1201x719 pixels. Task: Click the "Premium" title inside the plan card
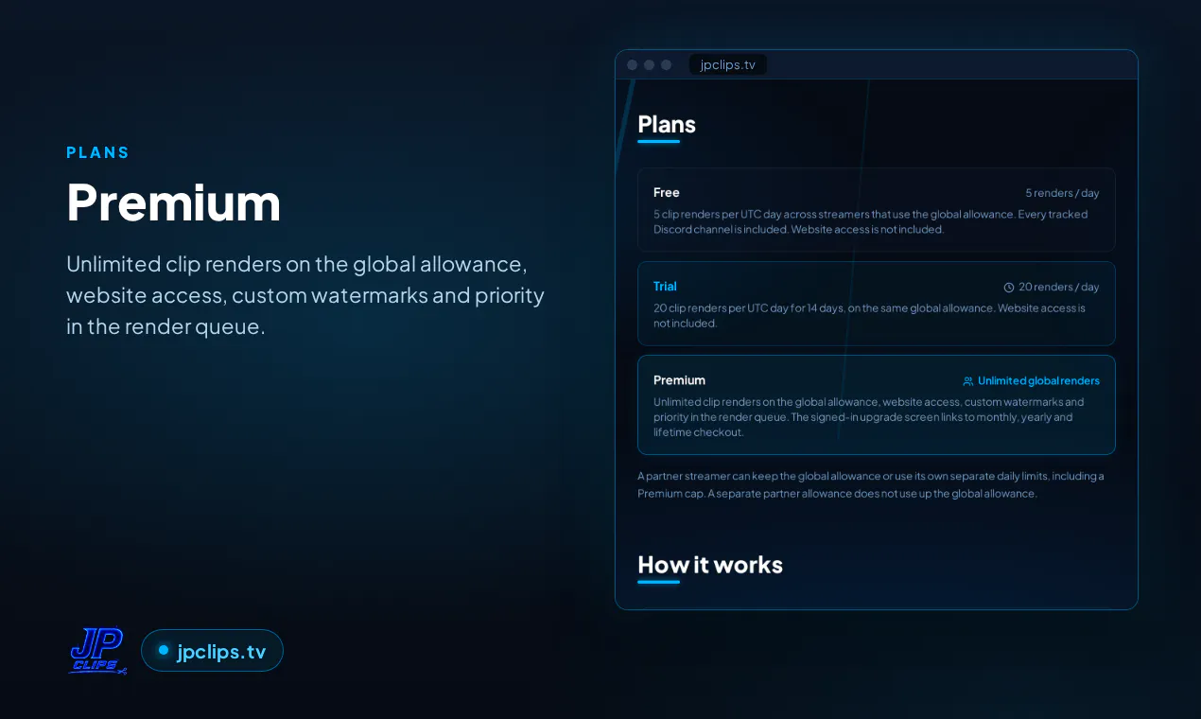coord(679,380)
